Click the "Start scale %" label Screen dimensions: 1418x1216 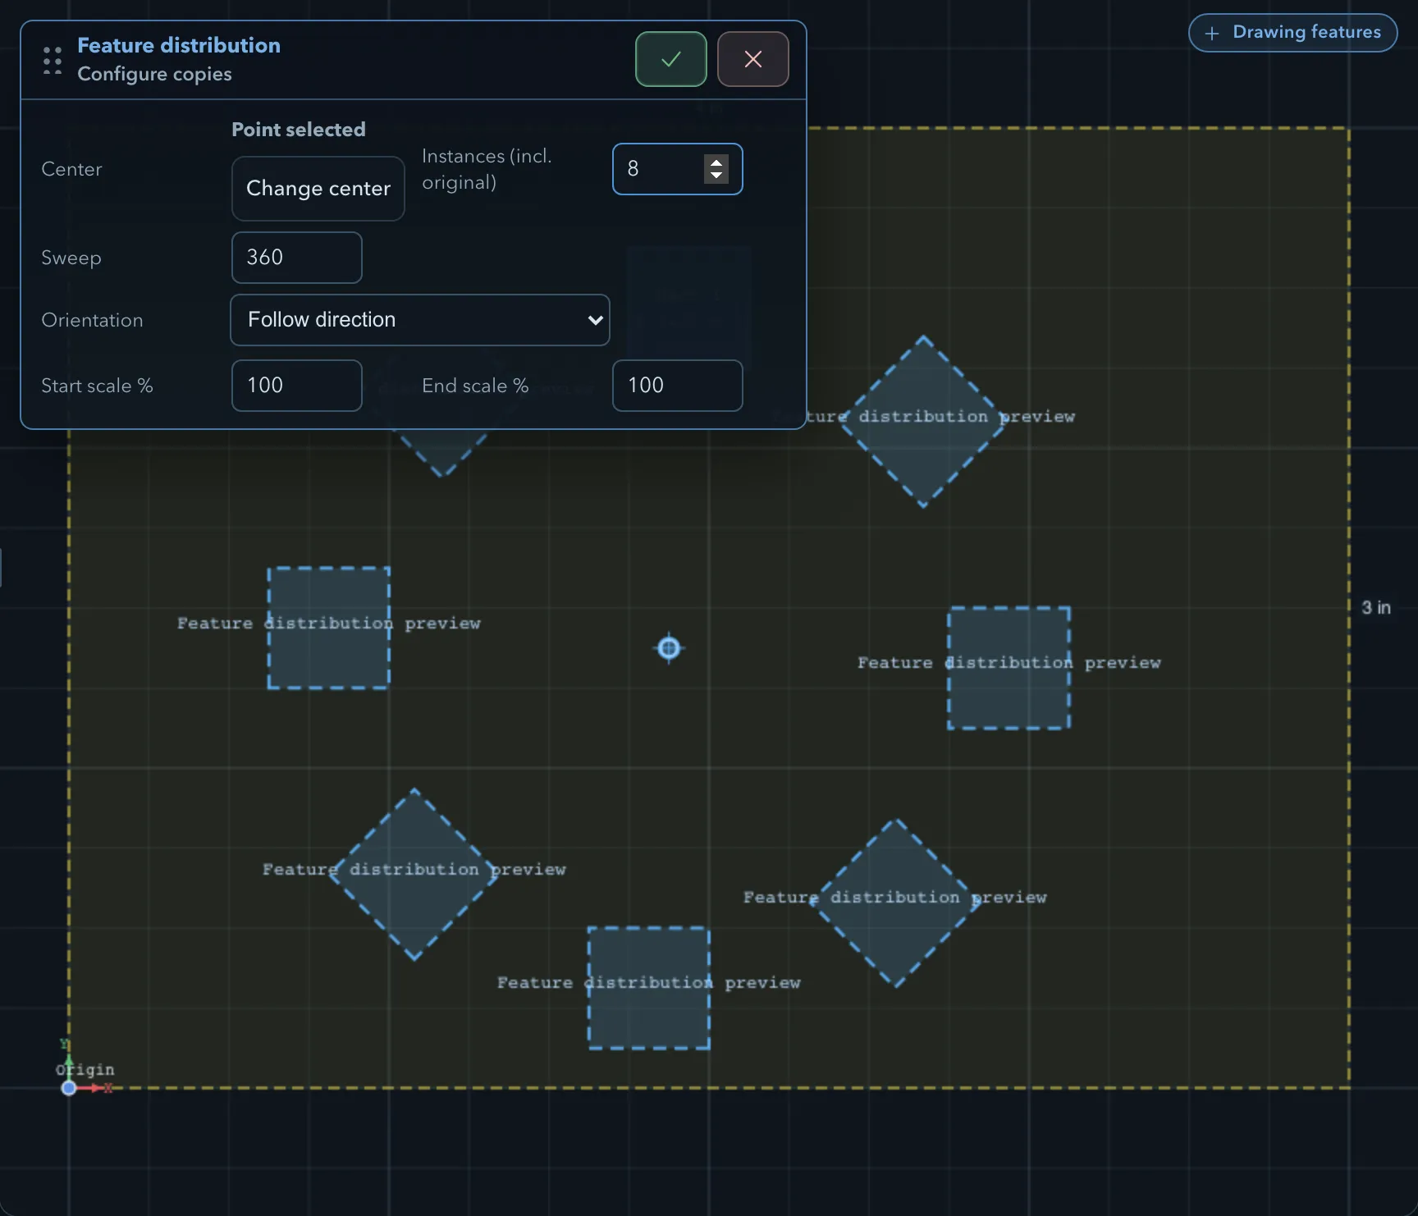click(97, 386)
